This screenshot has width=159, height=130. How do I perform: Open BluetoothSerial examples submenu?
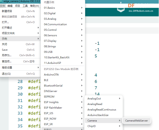[63, 86]
